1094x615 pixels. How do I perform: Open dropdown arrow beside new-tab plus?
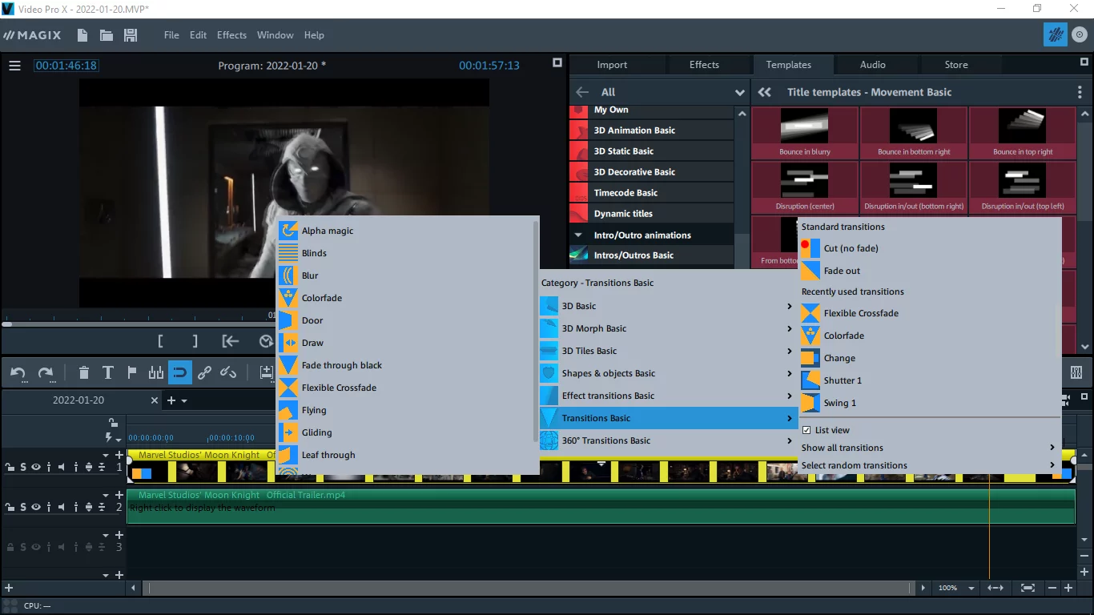coord(184,400)
